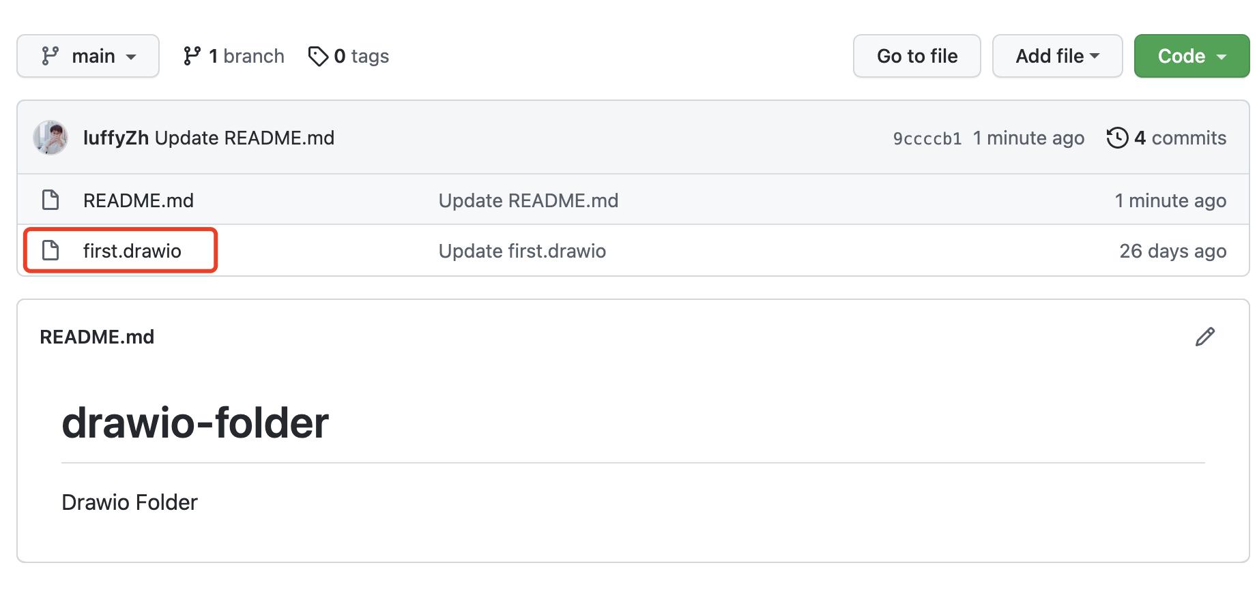This screenshot has height=608, width=1257.
Task: Click the README.md file icon
Action: point(50,200)
